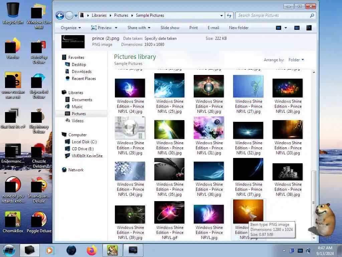
Task: Click the search magnifier icon
Action: (x=312, y=15)
